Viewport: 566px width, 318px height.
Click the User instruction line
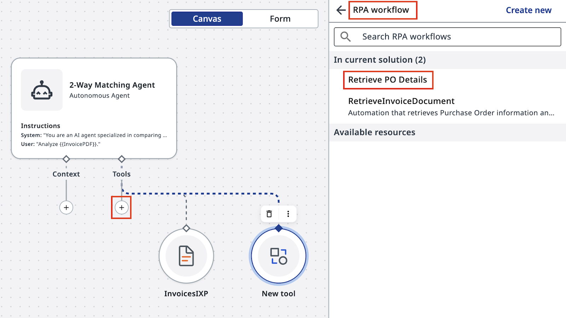click(60, 144)
